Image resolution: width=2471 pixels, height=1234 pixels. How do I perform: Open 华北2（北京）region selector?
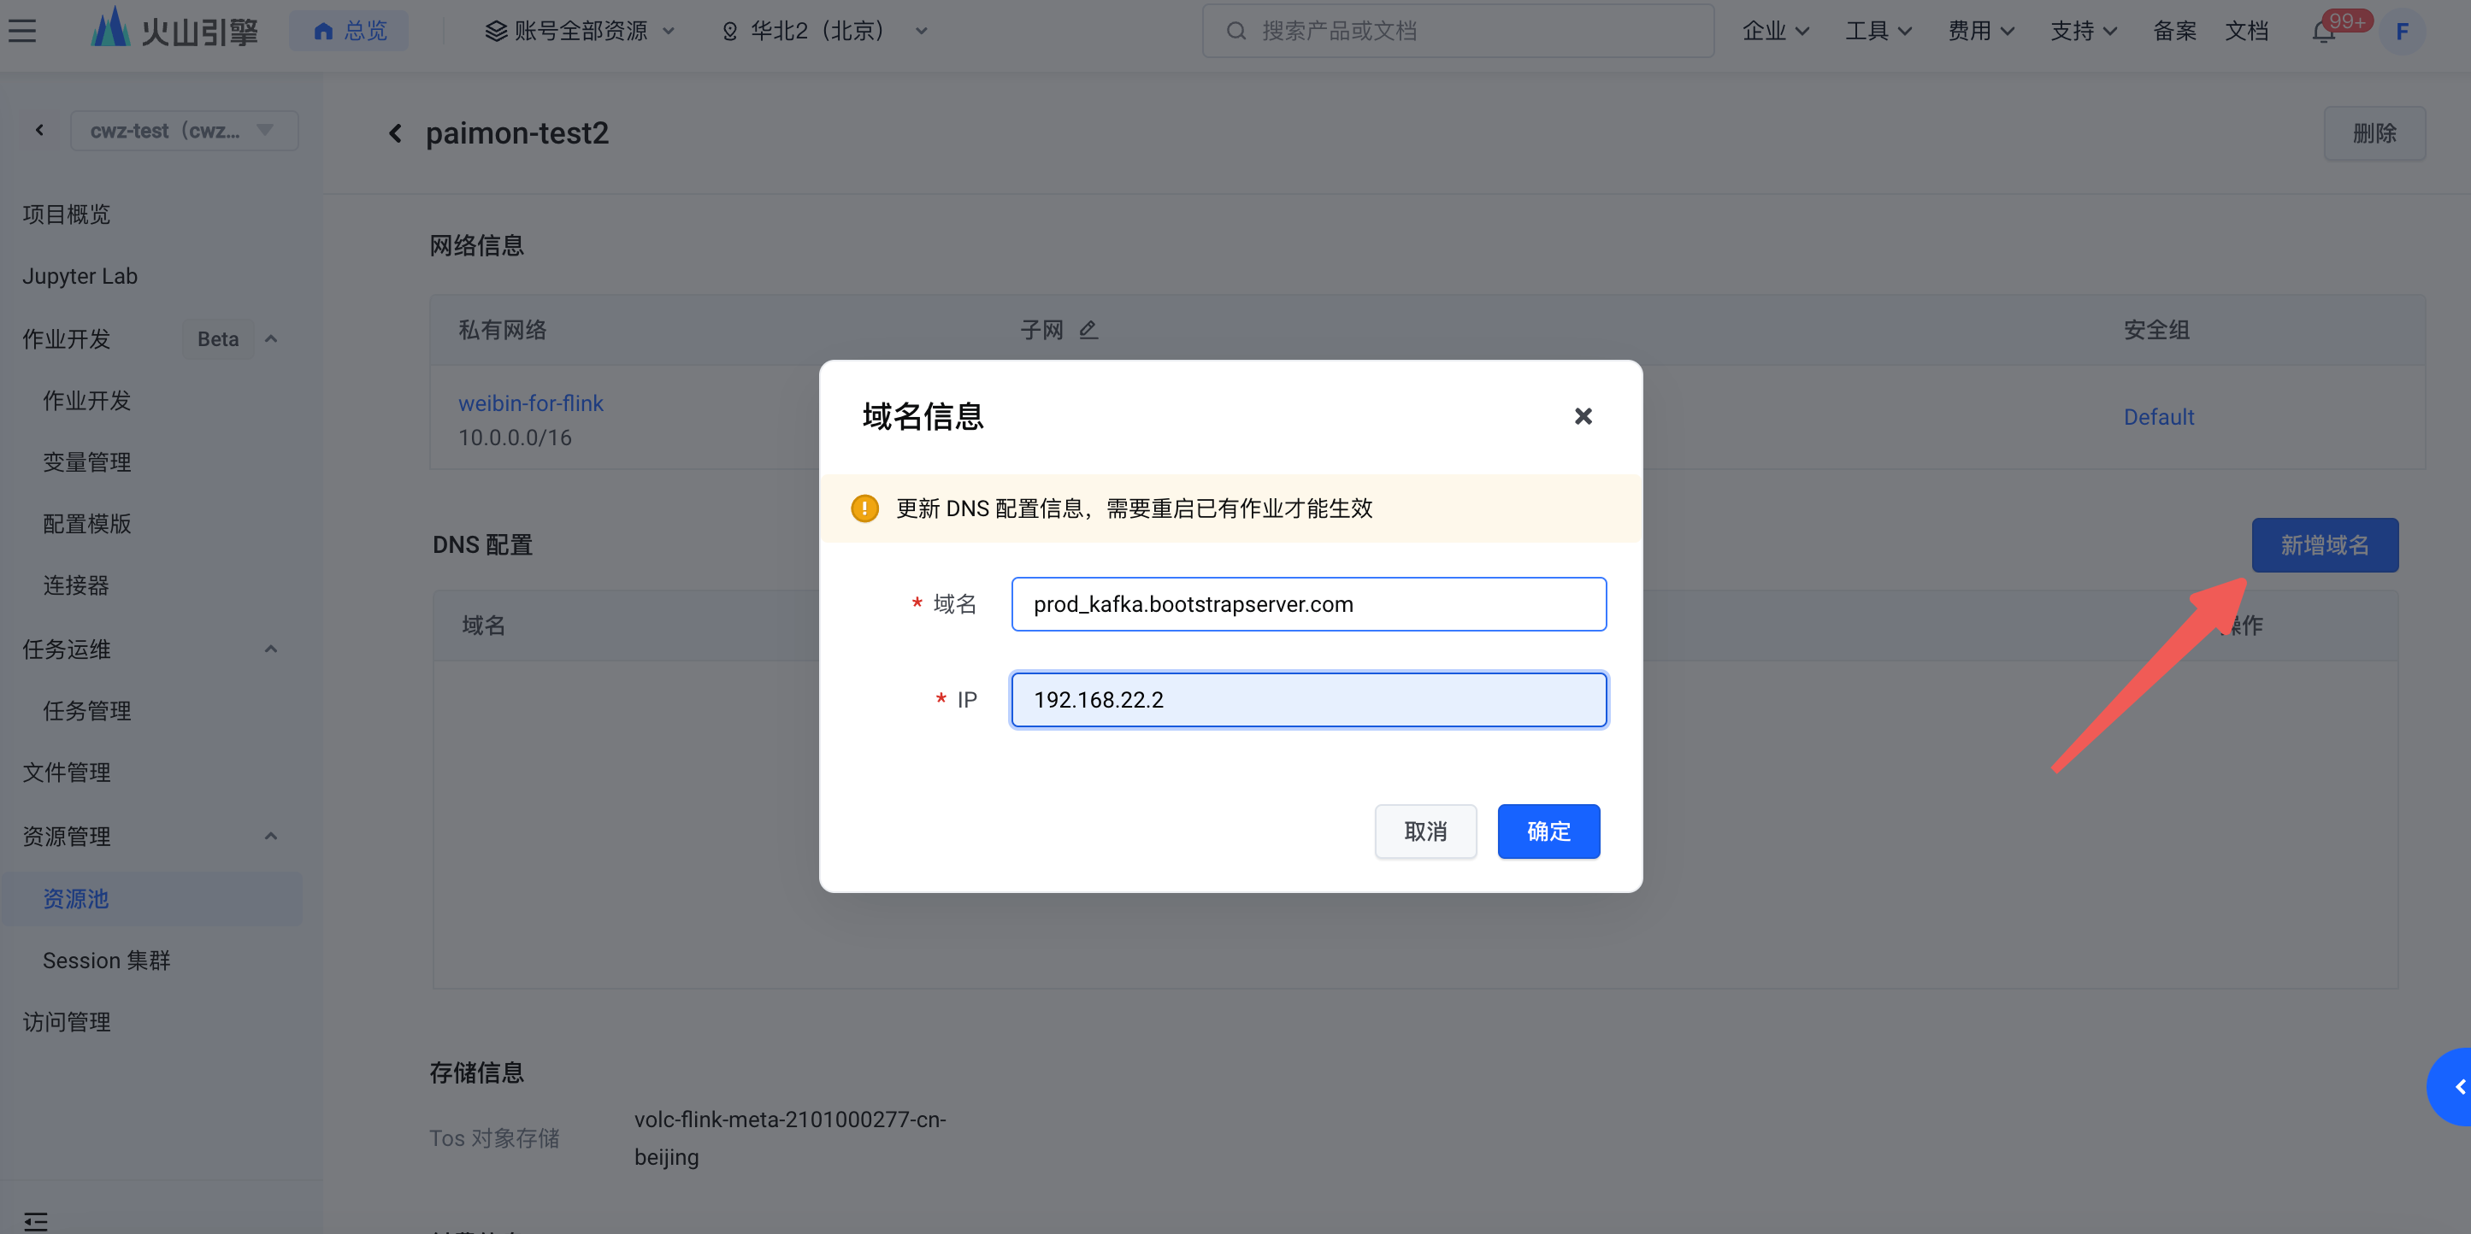pyautogui.click(x=825, y=31)
